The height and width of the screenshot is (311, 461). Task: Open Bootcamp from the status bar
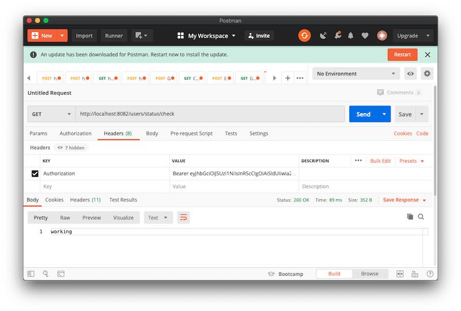[x=285, y=274]
